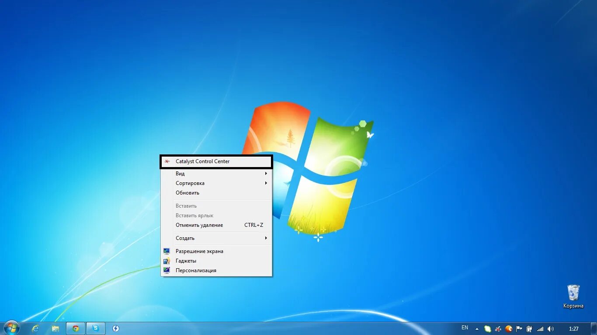597x335 pixels.
Task: Click the Show desktop strip on the taskbar
Action: [594, 329]
